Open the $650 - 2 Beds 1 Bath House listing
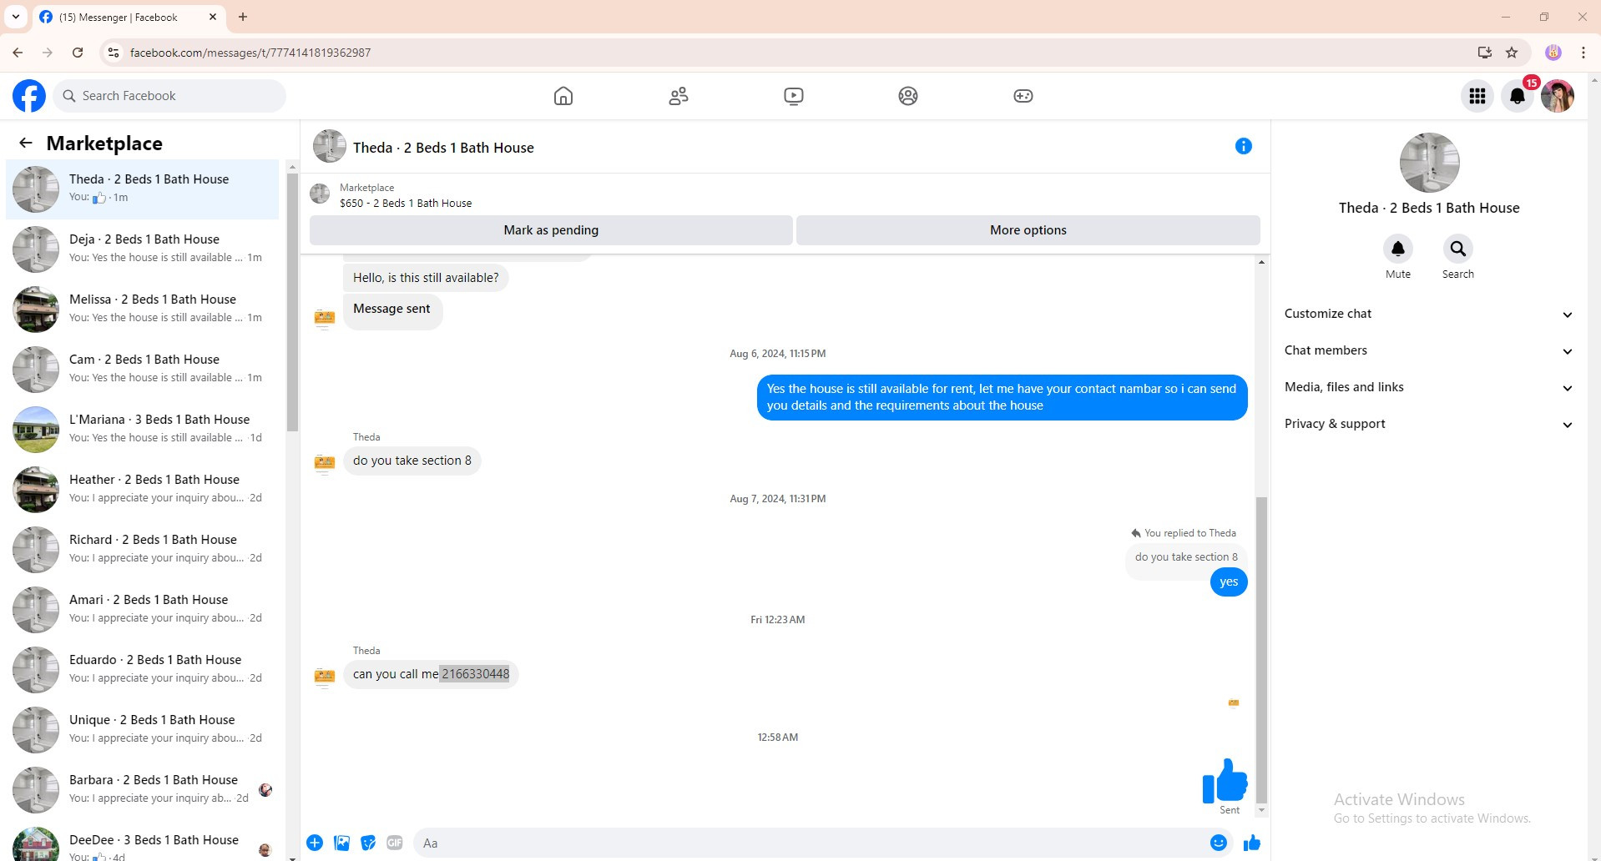The image size is (1601, 861). click(406, 203)
